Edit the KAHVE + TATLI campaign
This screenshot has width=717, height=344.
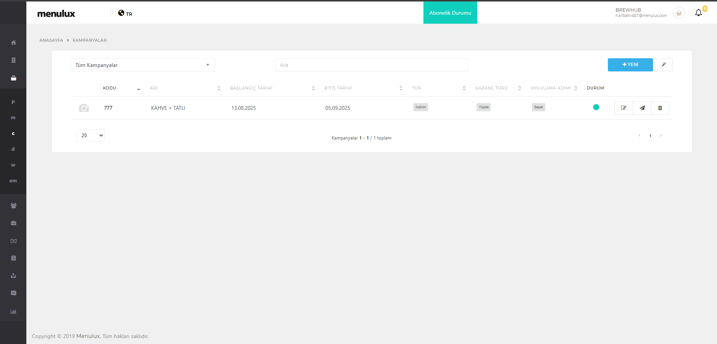(x=623, y=108)
